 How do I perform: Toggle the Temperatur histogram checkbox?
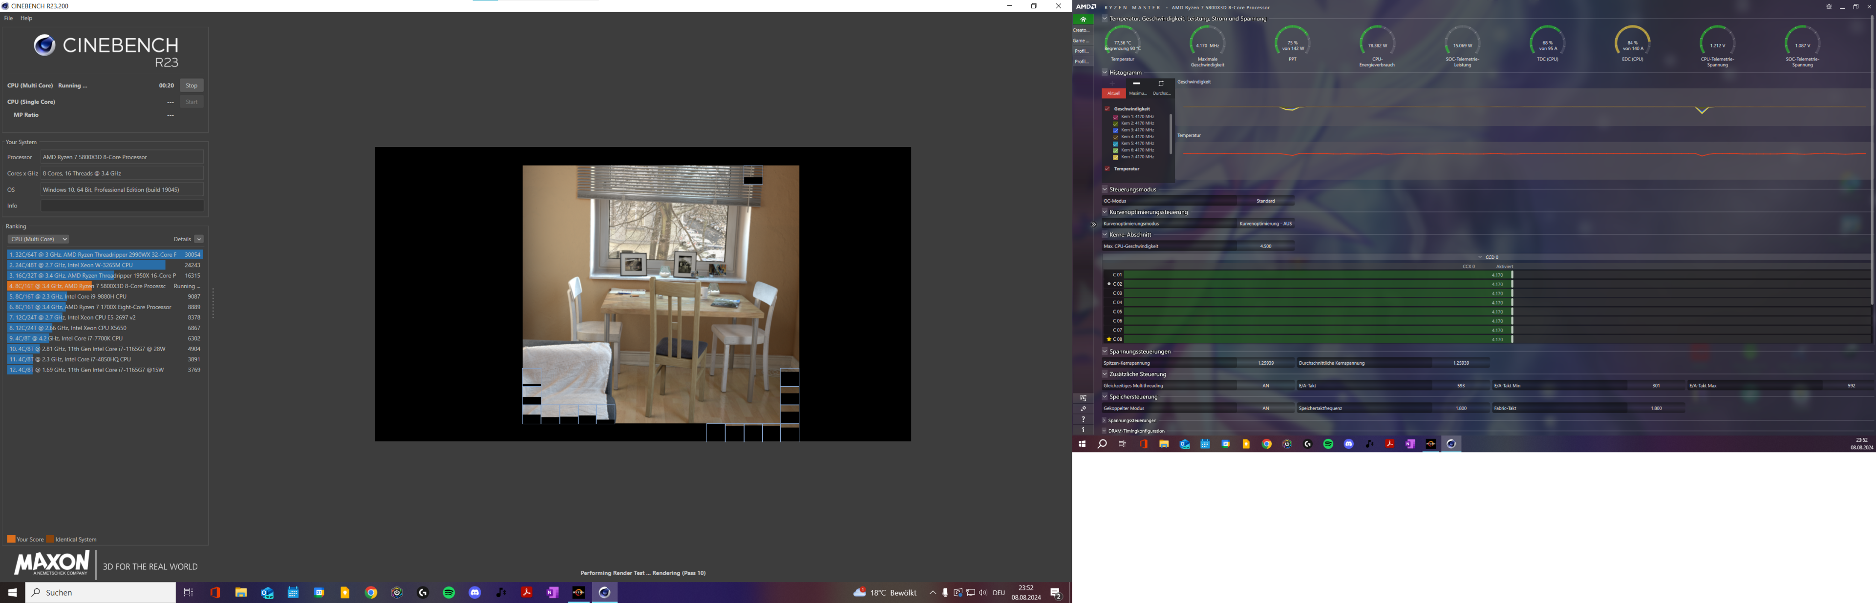1107,169
